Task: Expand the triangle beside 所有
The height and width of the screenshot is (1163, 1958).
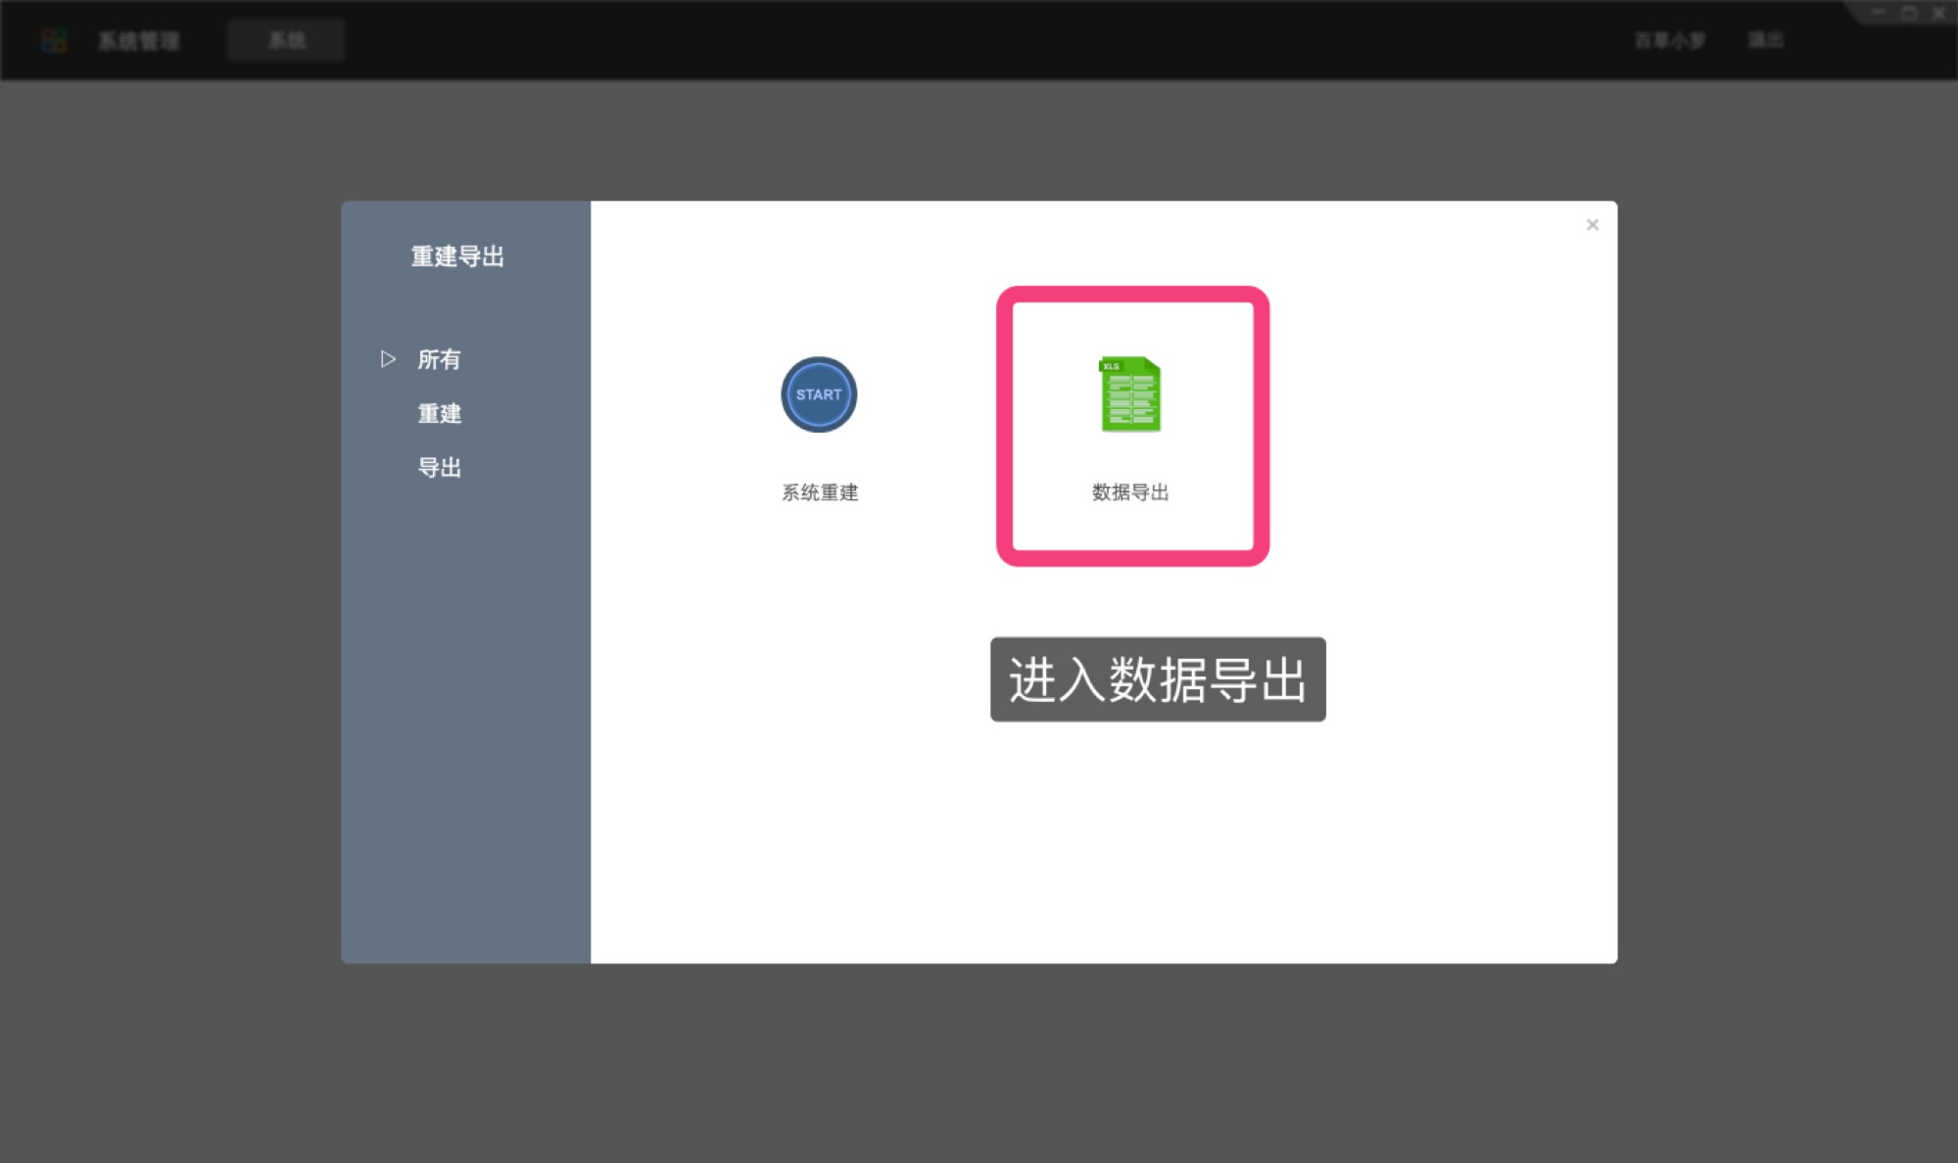Action: point(388,359)
